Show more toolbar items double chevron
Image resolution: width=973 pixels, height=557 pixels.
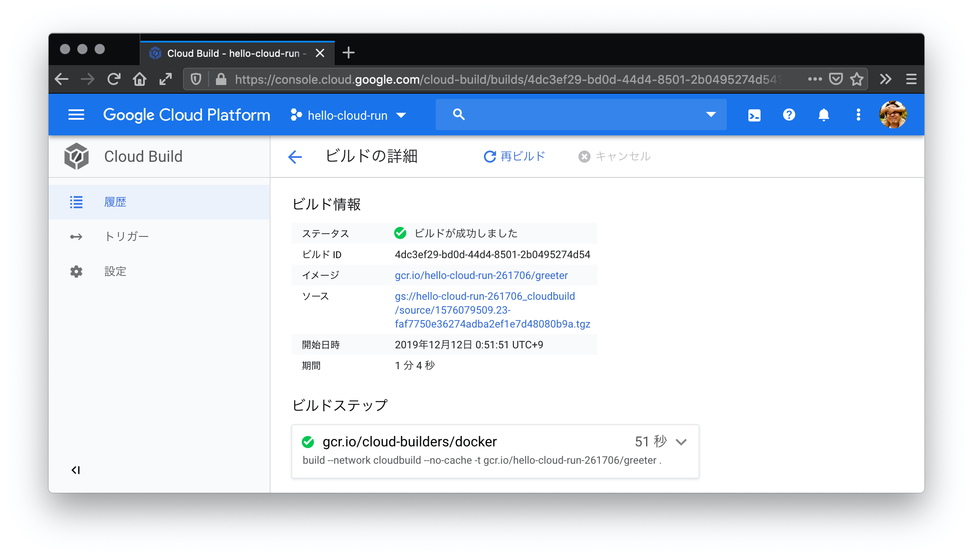885,79
